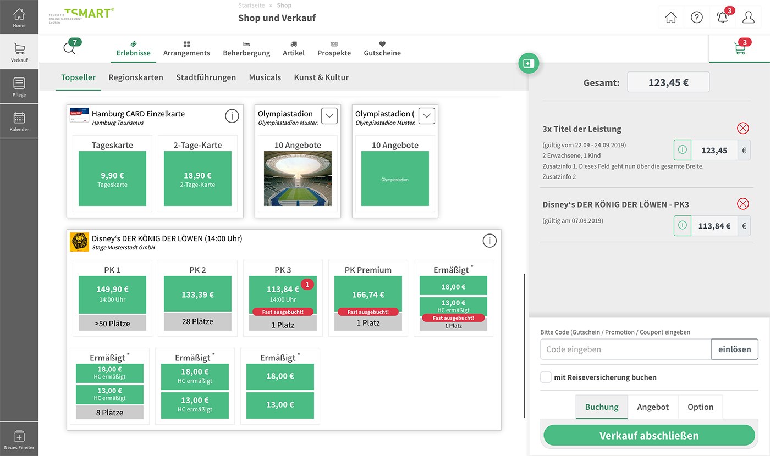Screen dimensions: 770x456
Task: Remove Disney's König der Löwen from cart
Action: tap(743, 204)
